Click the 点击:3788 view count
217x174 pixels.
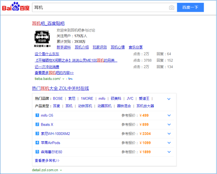[x=142, y=60]
